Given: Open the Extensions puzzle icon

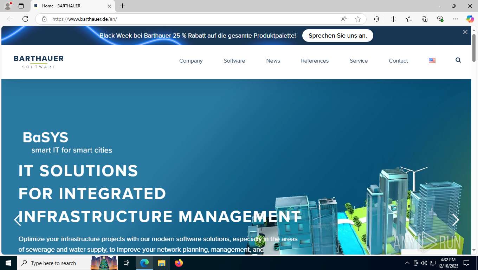Looking at the screenshot, I should point(376,19).
